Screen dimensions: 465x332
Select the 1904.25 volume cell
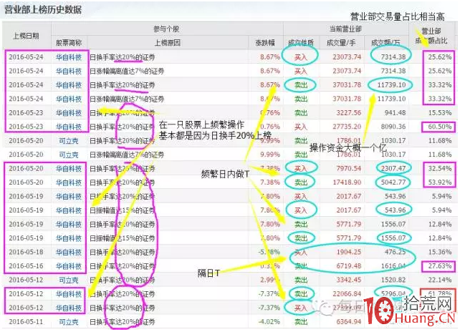(348, 252)
